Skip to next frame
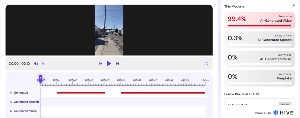This screenshot has height=118, width=300. click(117, 64)
